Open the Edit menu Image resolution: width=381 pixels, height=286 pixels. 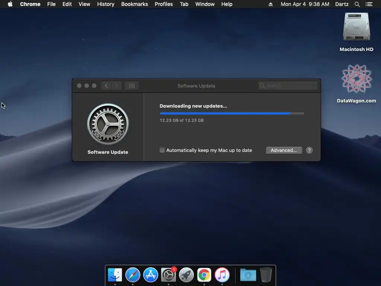point(67,4)
